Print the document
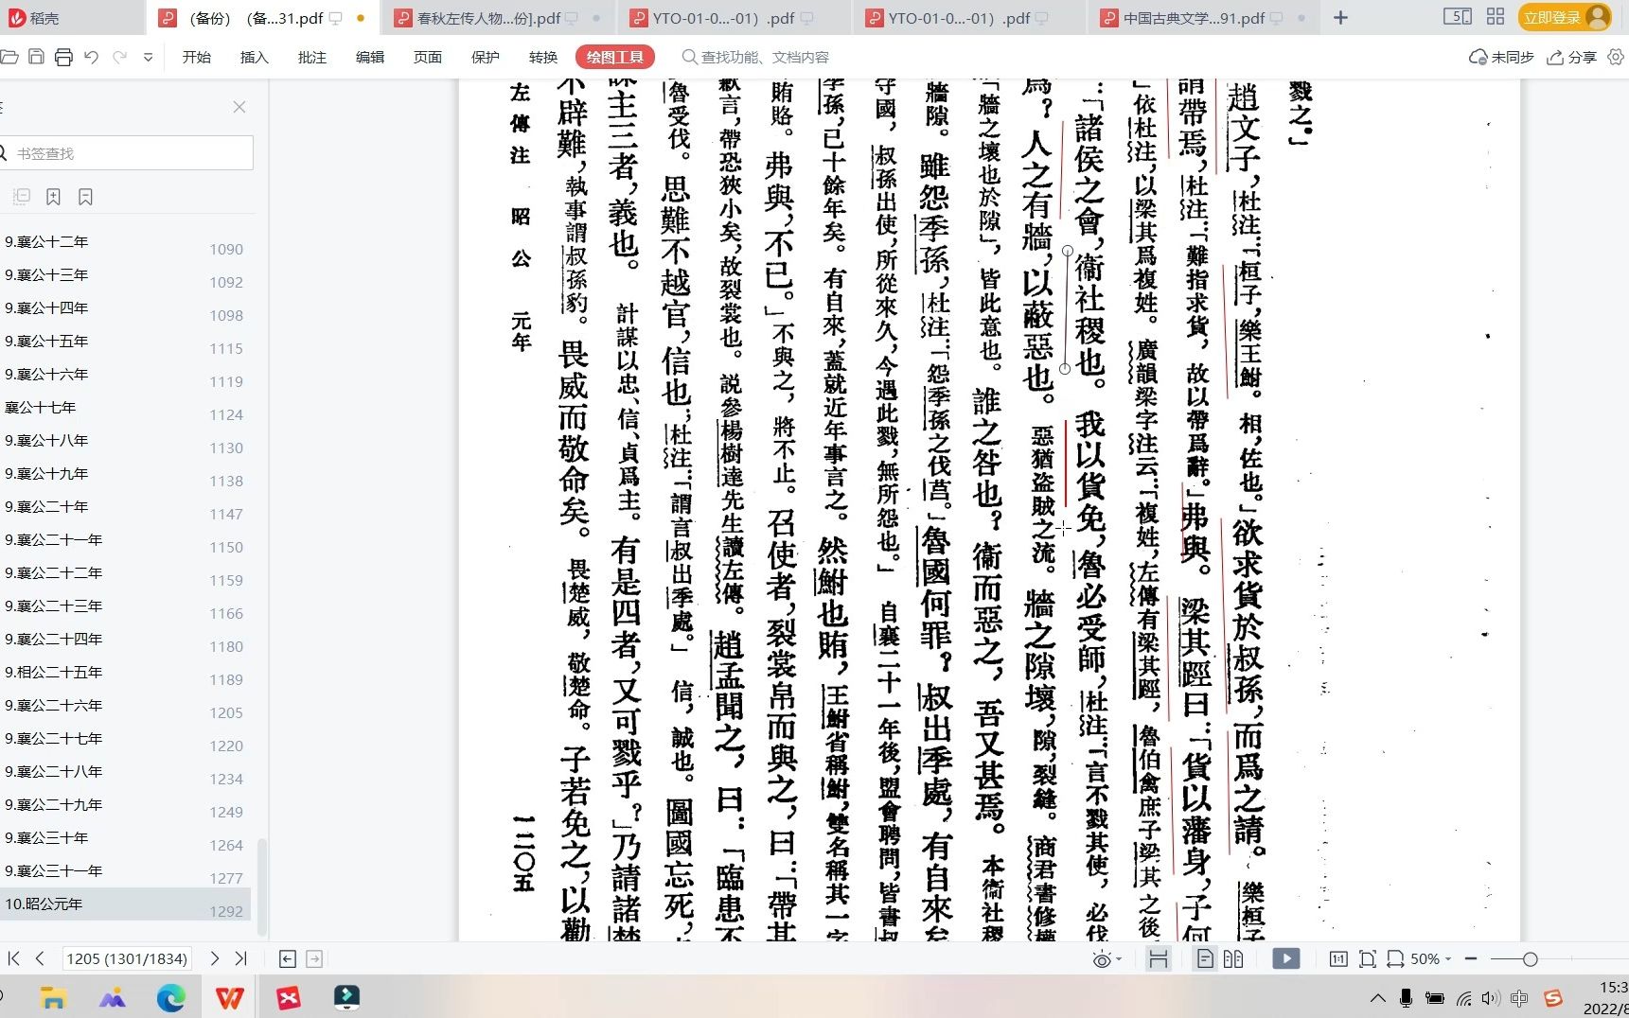 pos(63,58)
